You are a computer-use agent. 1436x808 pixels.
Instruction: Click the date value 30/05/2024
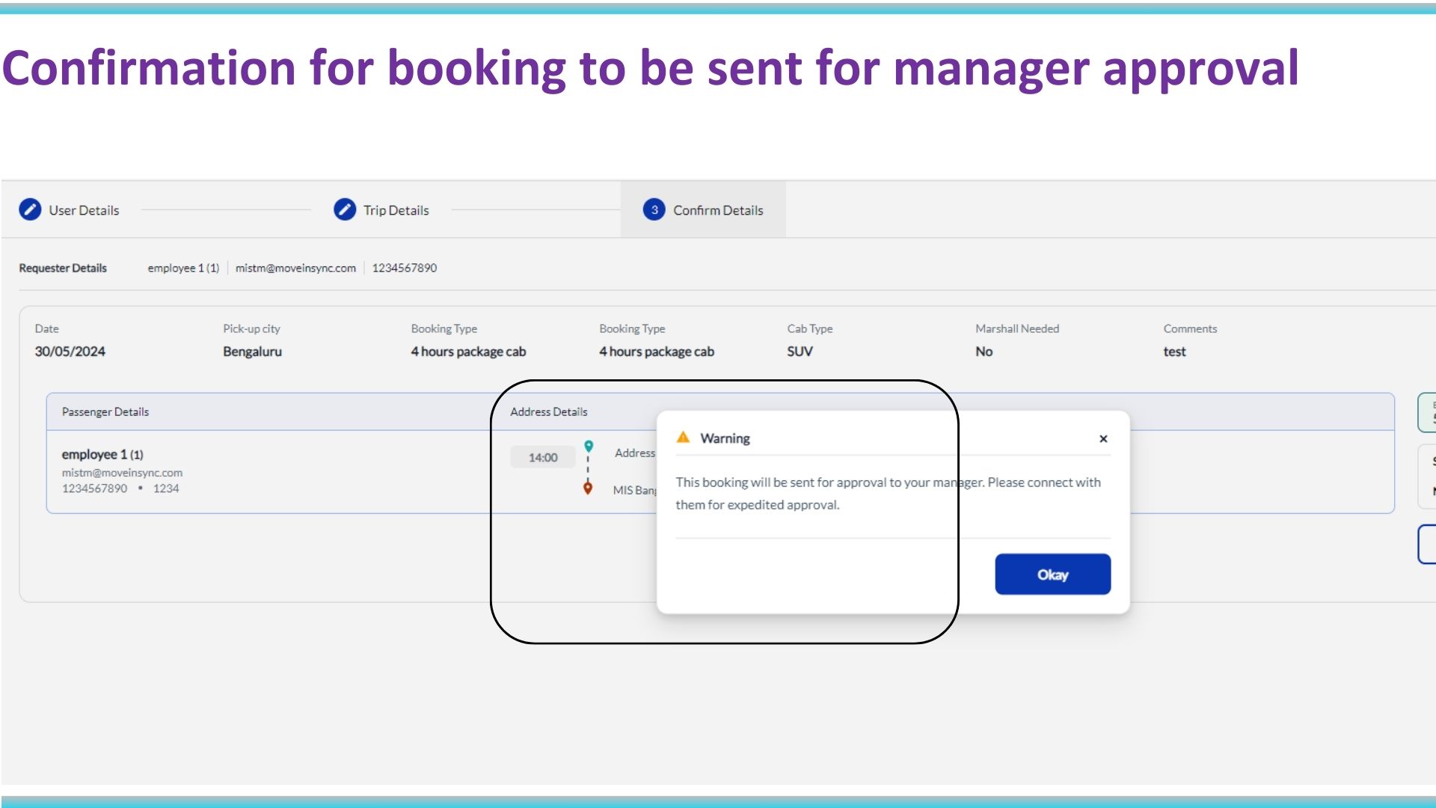click(70, 352)
